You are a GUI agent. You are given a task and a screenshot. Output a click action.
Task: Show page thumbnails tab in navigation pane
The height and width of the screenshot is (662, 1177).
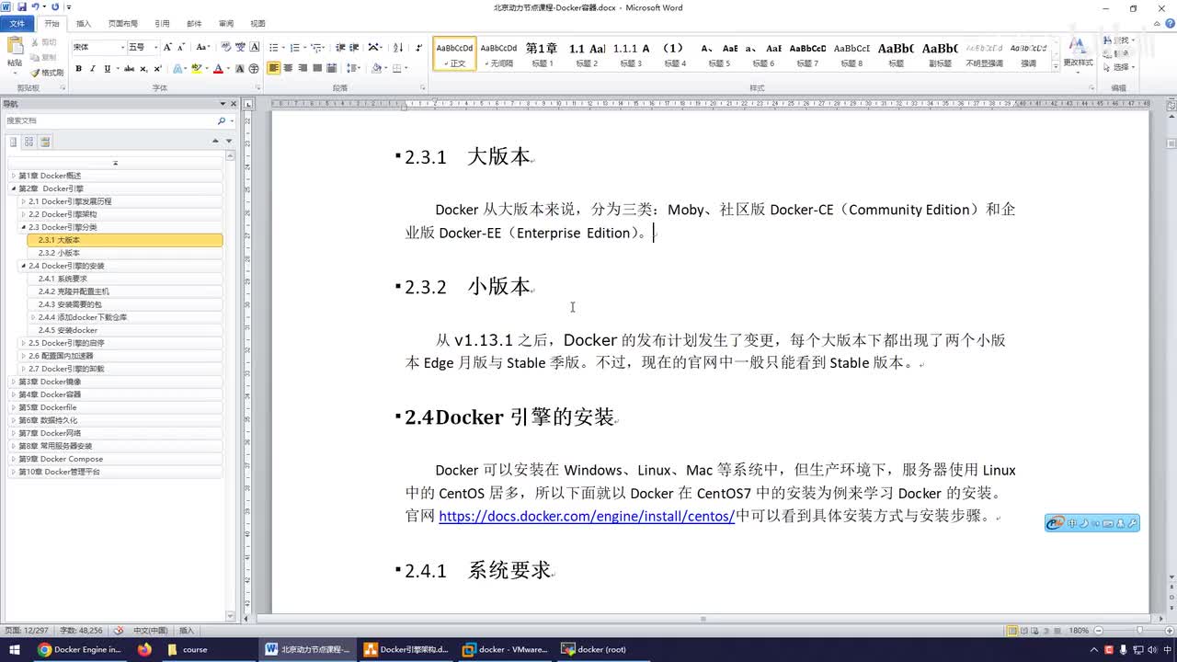point(29,142)
